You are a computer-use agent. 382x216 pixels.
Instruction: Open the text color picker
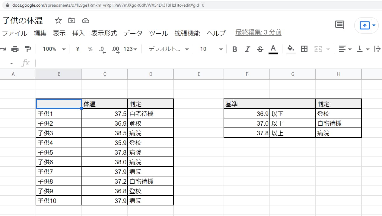(x=273, y=49)
